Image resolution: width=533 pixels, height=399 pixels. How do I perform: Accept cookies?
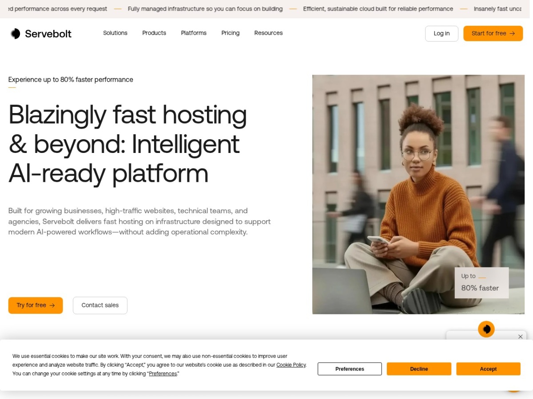pyautogui.click(x=488, y=369)
